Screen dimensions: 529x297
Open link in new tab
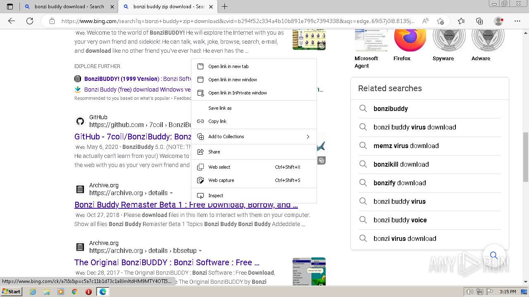coord(254,66)
